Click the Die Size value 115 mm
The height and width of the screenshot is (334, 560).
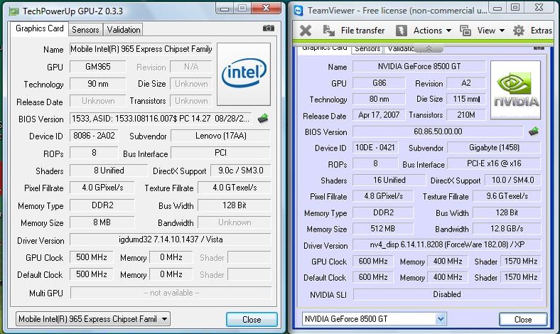[466, 99]
